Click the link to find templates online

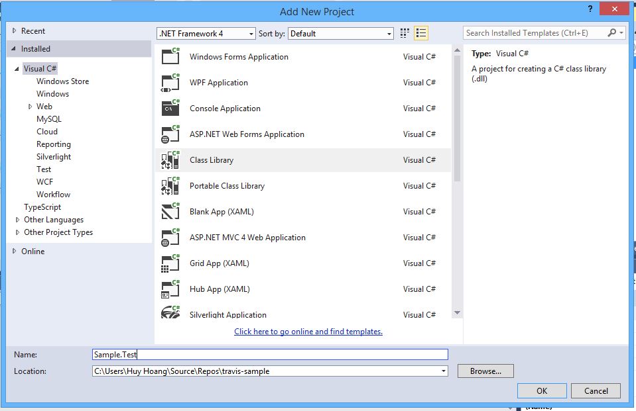308,332
